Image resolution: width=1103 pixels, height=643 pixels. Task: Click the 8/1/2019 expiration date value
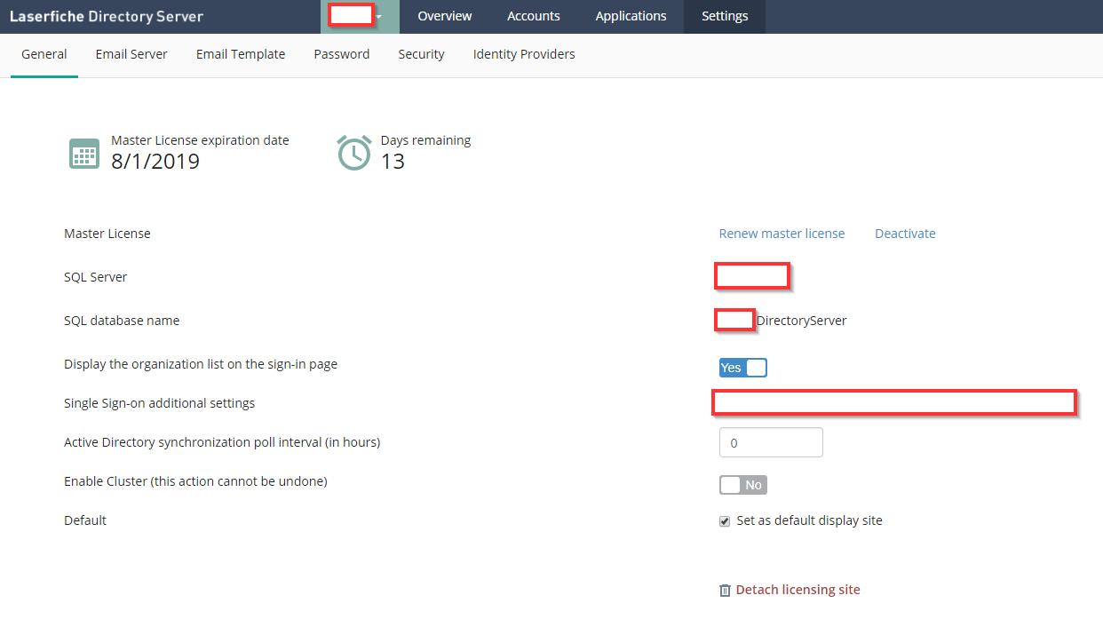coord(155,162)
